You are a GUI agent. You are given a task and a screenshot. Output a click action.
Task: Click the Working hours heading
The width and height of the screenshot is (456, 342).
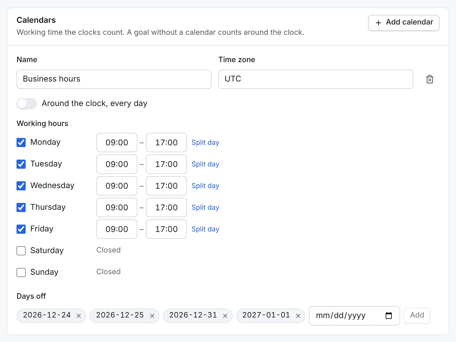click(42, 123)
